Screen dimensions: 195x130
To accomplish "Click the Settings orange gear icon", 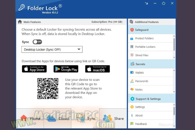I will [x=132, y=107].
